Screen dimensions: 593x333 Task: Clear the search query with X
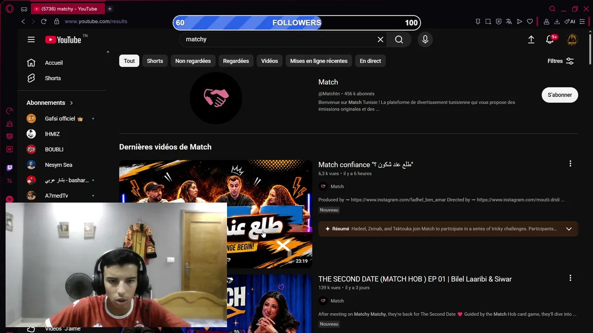pos(380,39)
